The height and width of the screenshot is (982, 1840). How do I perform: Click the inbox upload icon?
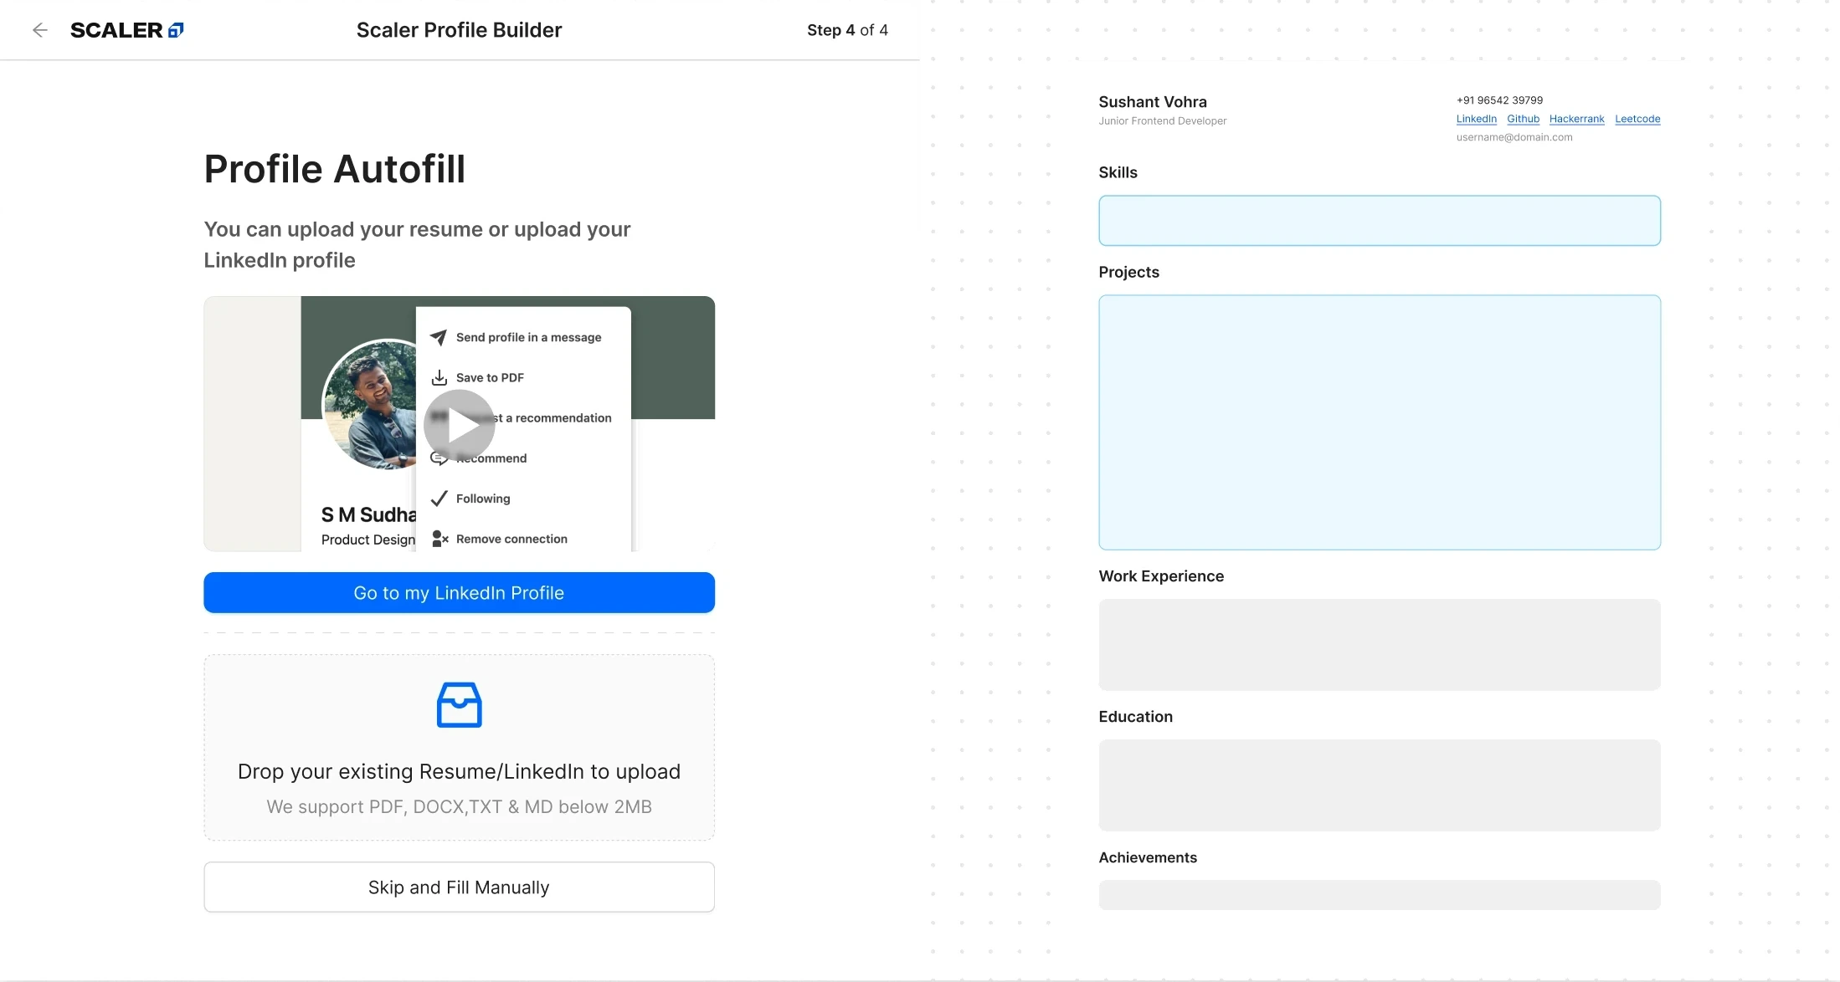(x=459, y=705)
